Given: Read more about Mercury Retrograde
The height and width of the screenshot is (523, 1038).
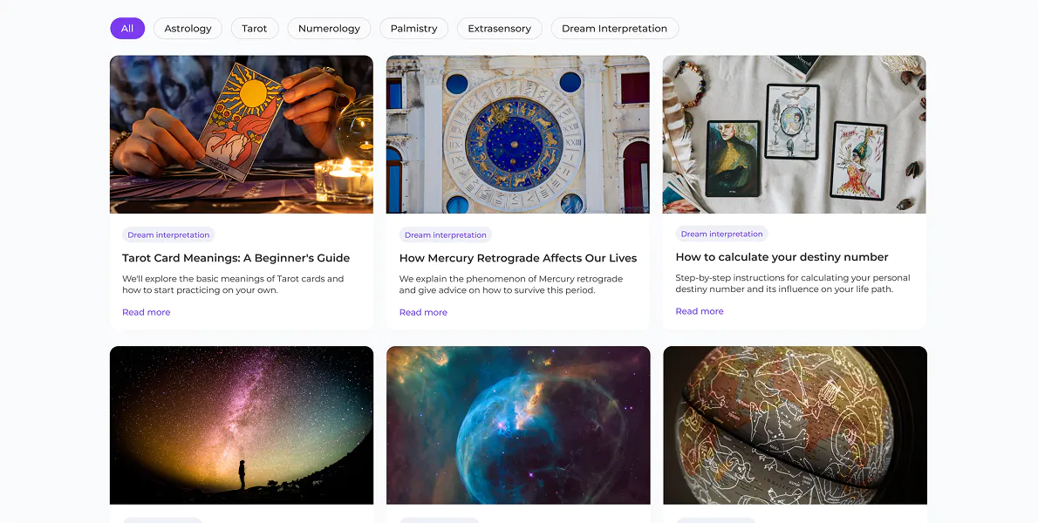Looking at the screenshot, I should [423, 312].
